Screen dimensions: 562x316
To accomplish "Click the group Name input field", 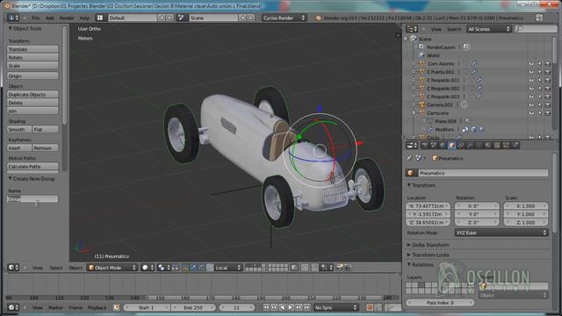I will click(x=32, y=199).
